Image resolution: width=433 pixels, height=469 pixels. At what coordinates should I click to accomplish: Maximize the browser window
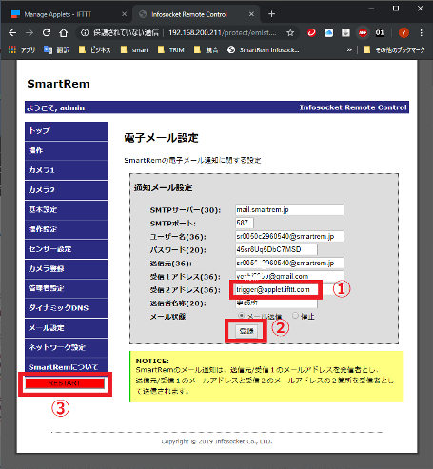[x=396, y=9]
